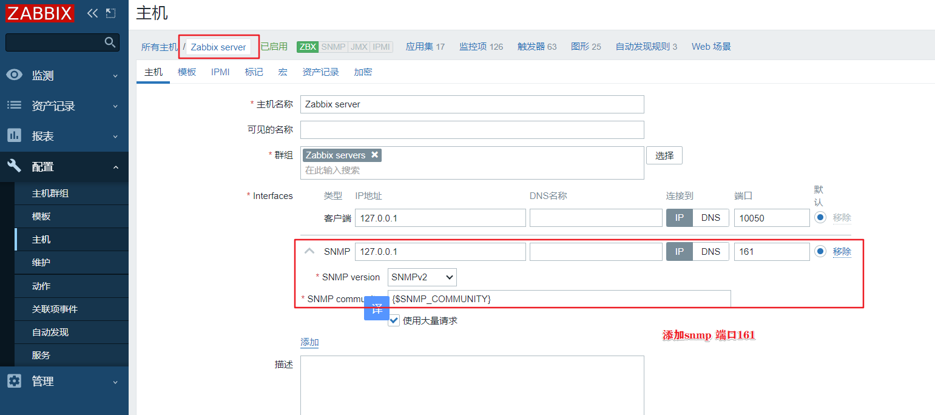Click SNMP community input field

559,299
